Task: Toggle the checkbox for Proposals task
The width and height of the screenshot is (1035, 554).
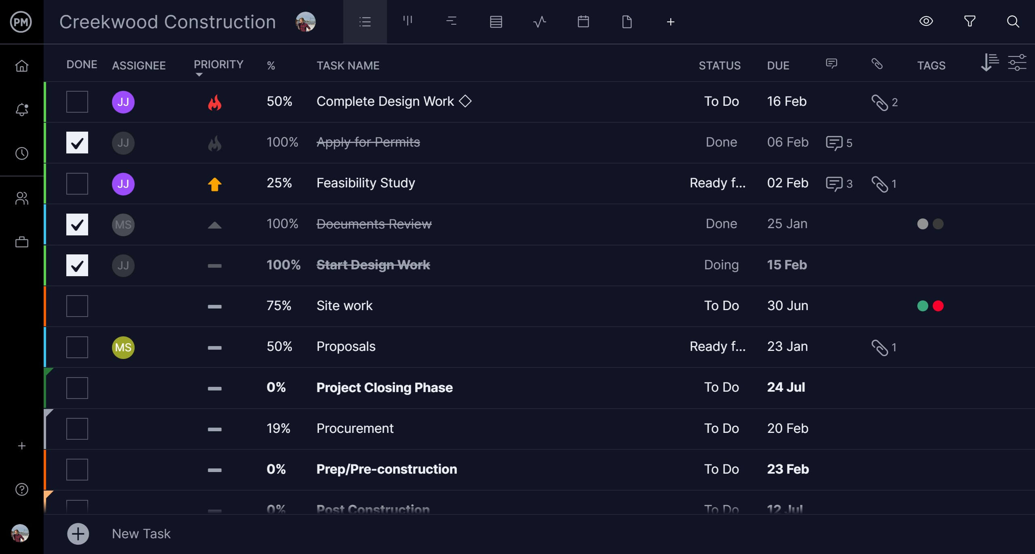Action: pos(77,347)
